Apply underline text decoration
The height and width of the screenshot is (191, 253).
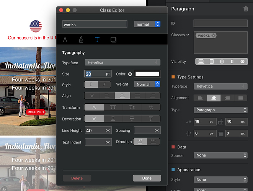113,119
